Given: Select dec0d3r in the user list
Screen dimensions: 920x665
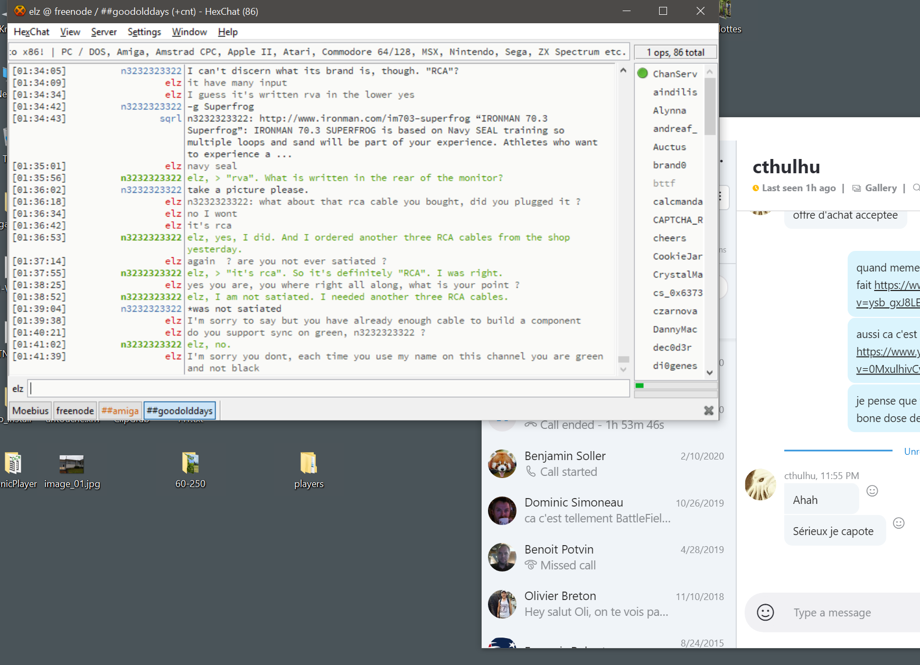Looking at the screenshot, I should [x=672, y=348].
